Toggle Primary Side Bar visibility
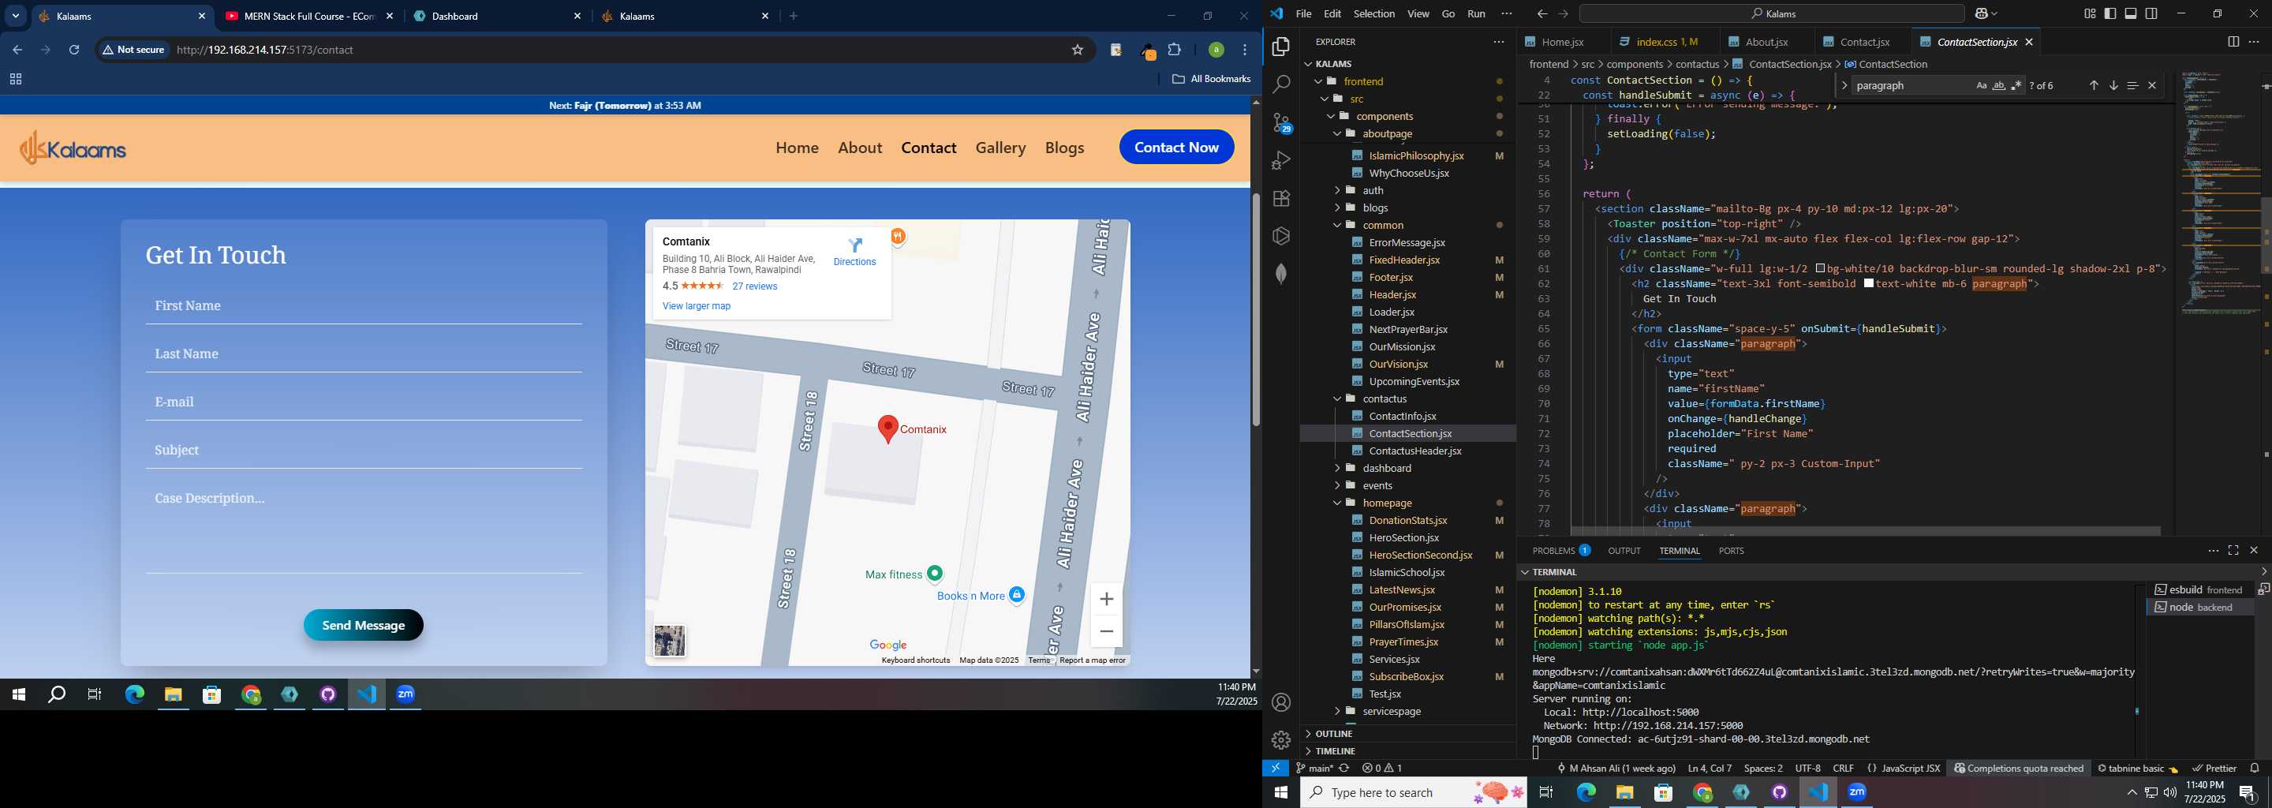This screenshot has height=808, width=2272. (x=2110, y=14)
